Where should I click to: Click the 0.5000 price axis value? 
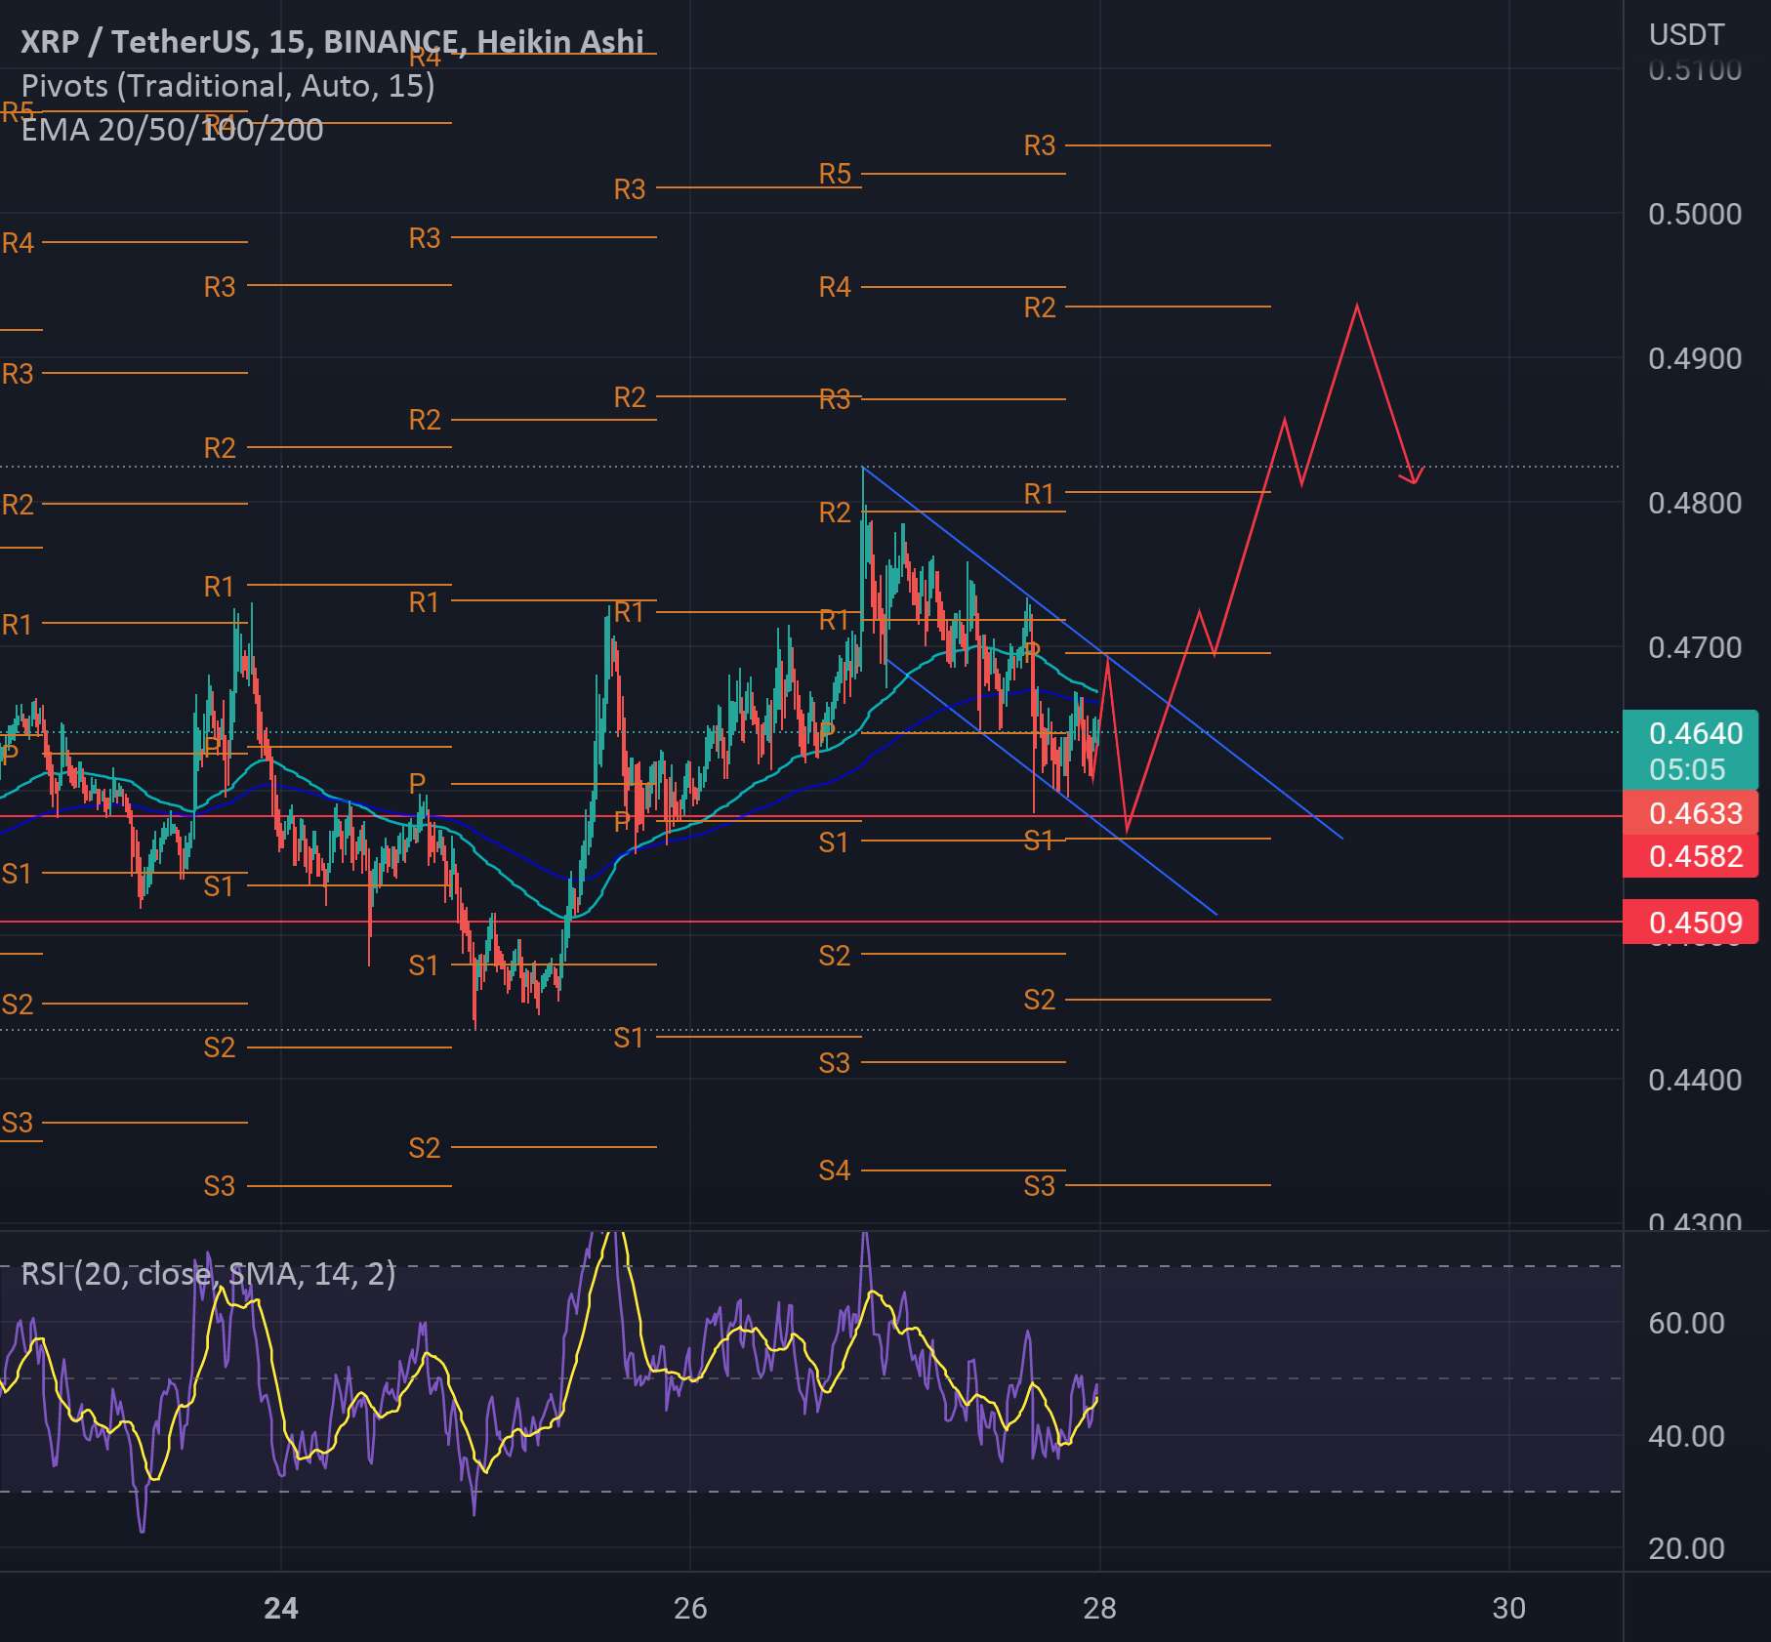pos(1695,215)
